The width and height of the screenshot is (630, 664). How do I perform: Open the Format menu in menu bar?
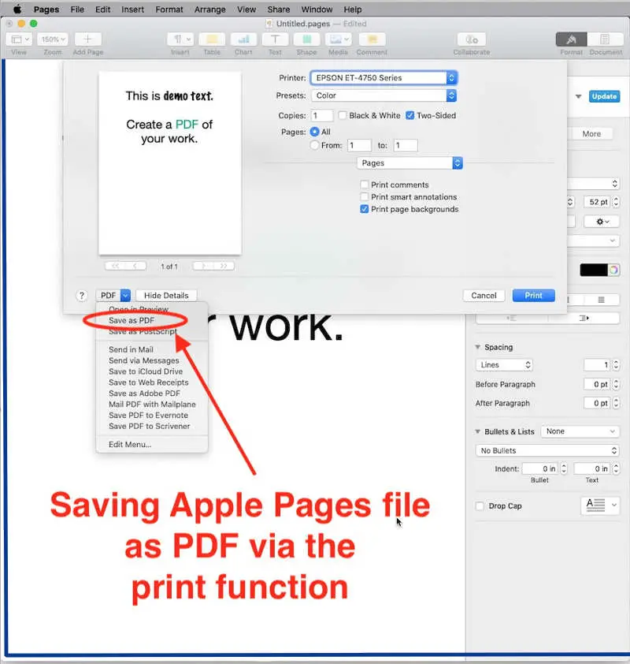coord(169,9)
